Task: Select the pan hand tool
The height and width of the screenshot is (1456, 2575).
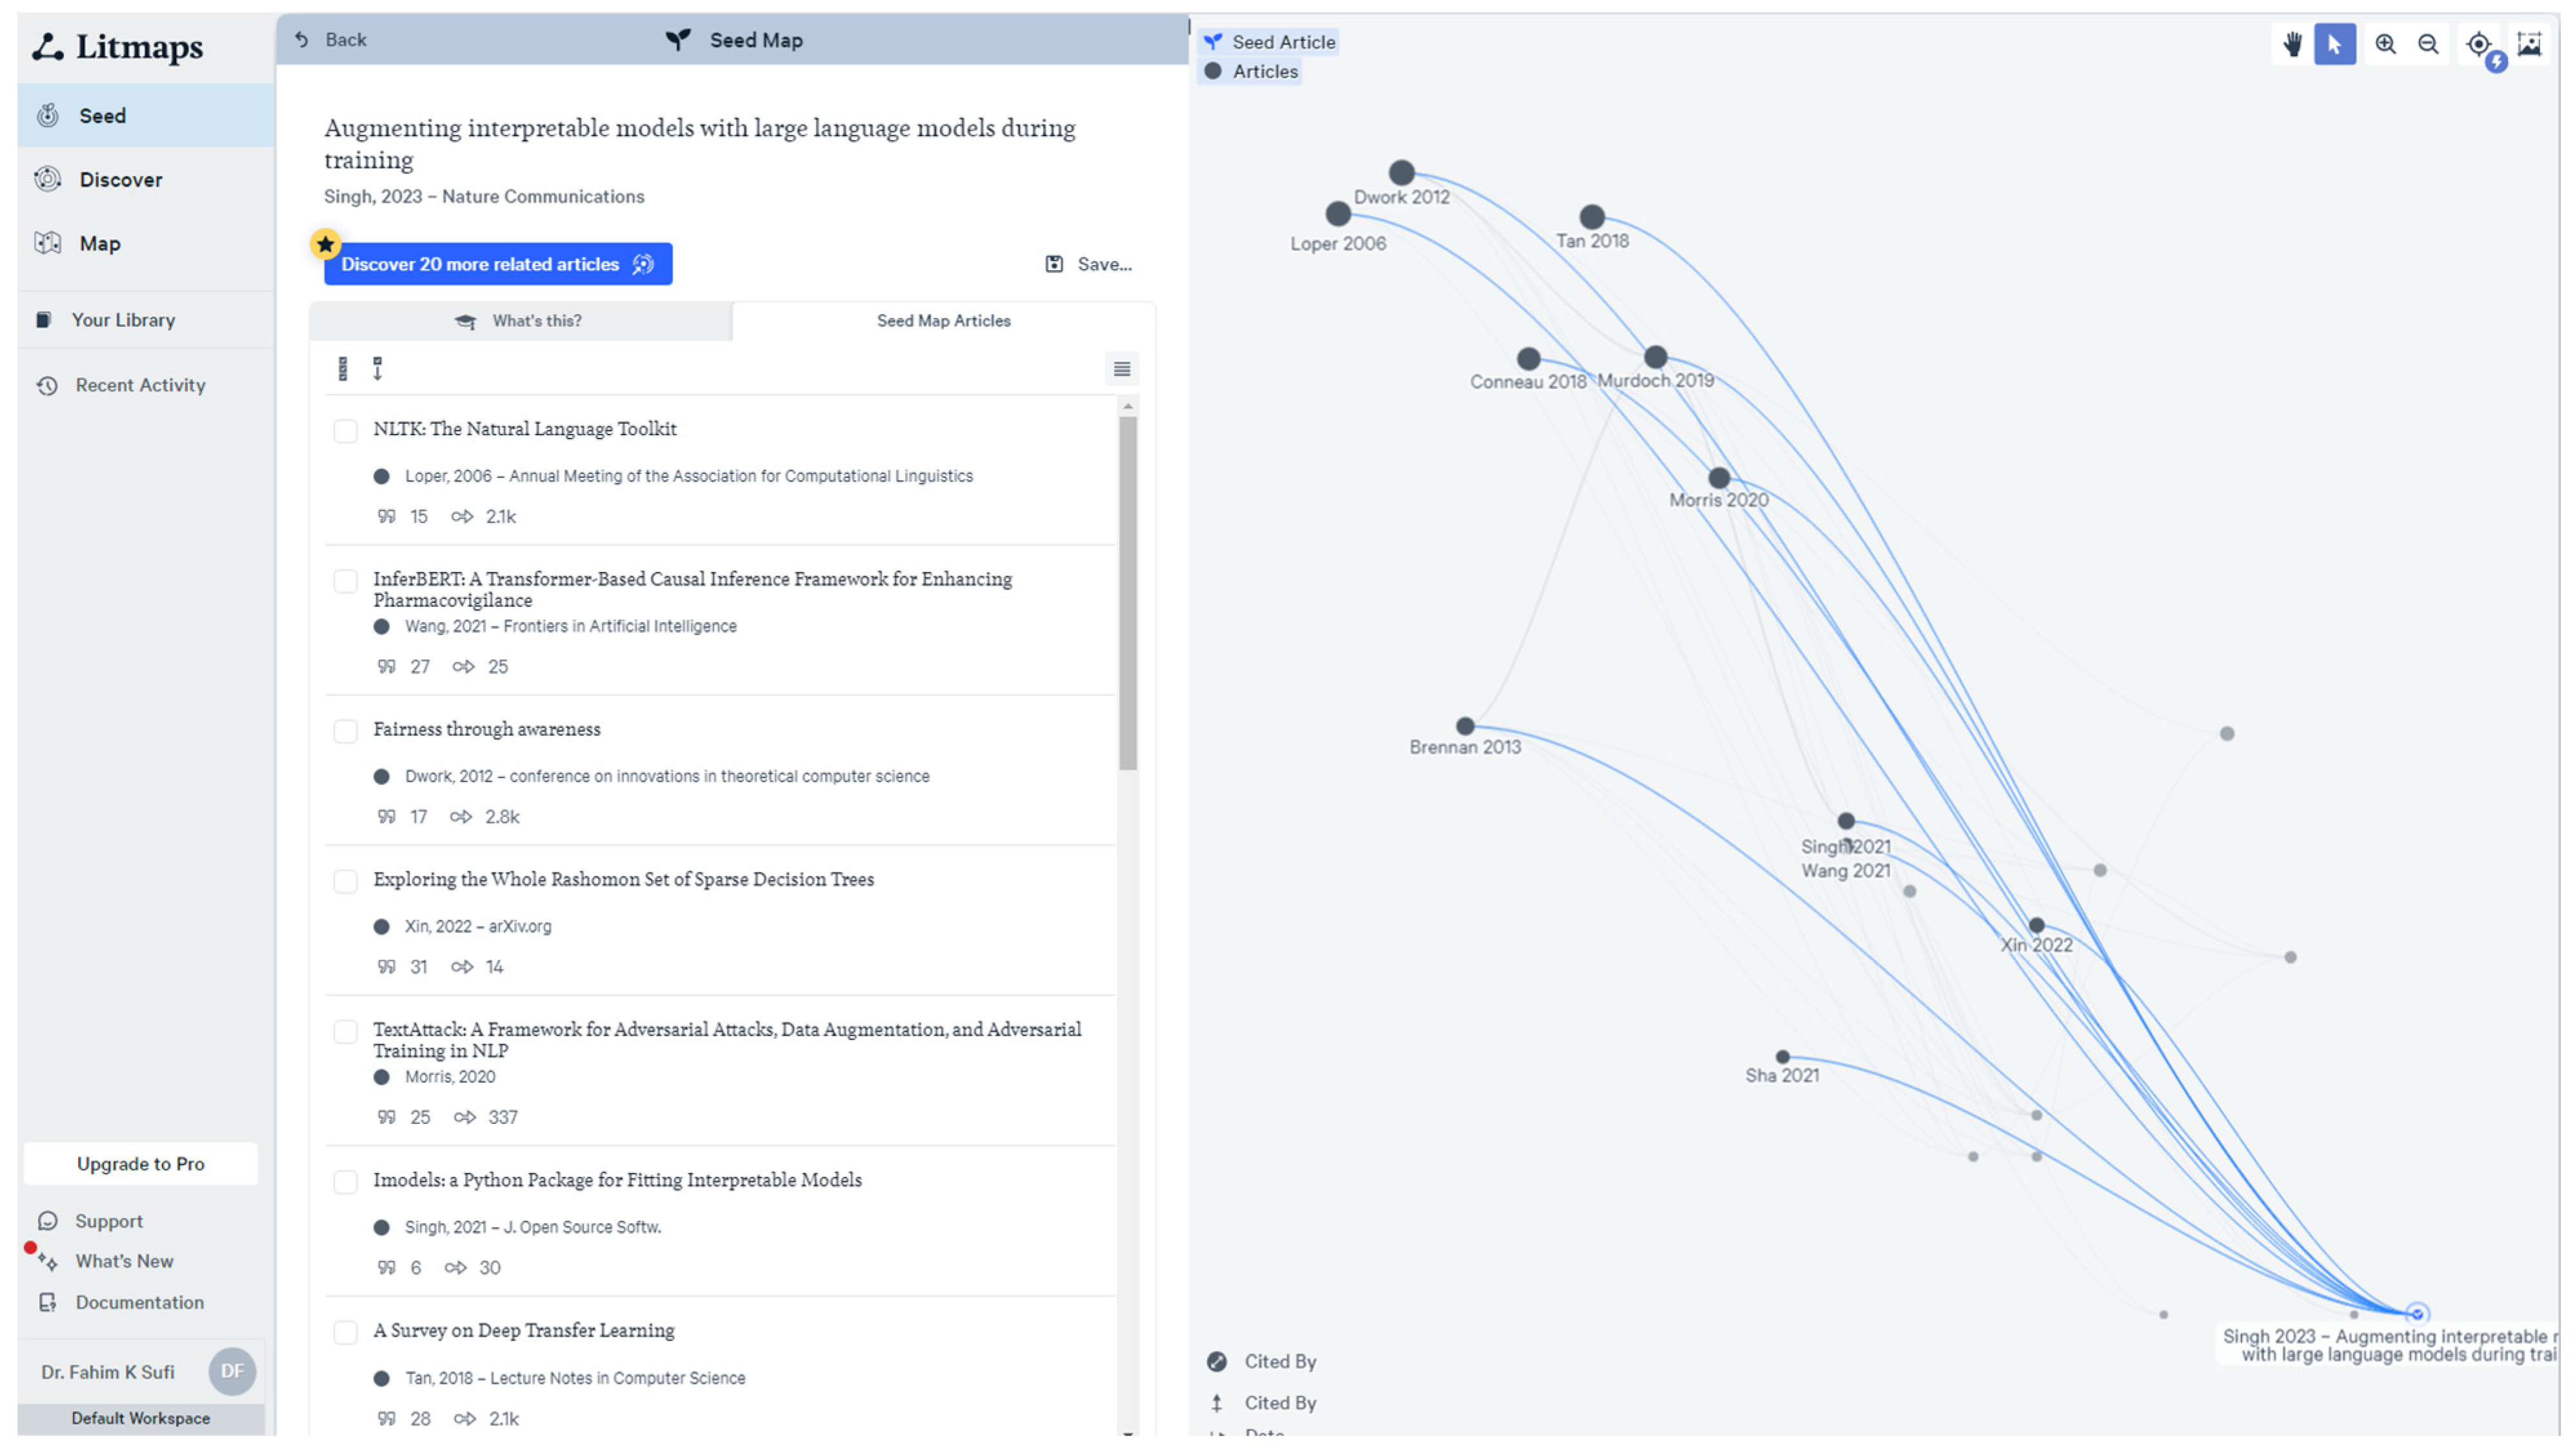Action: [x=2291, y=44]
